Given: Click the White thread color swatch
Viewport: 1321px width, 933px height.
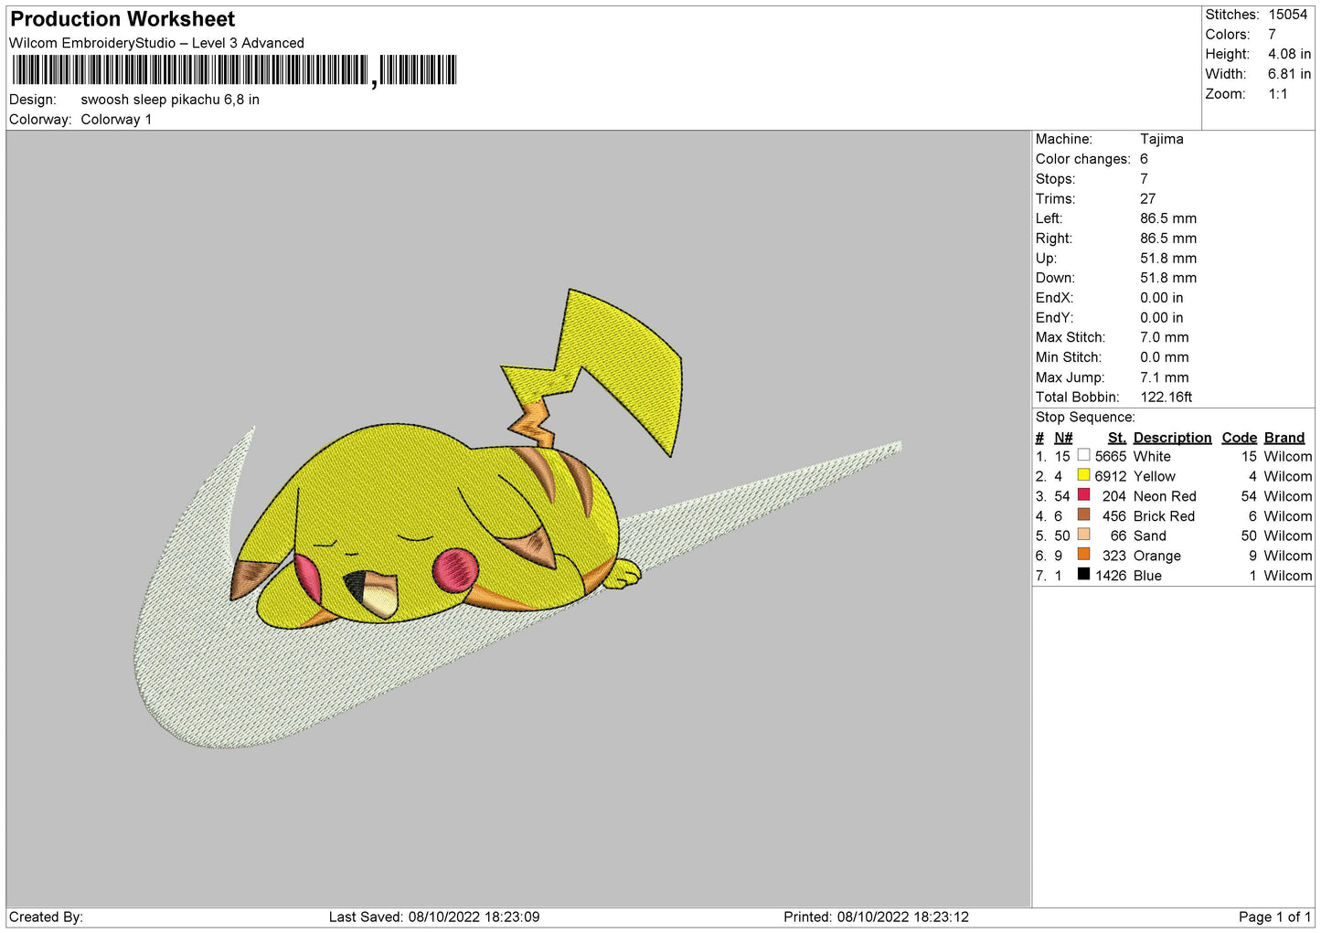Looking at the screenshot, I should tap(1083, 455).
